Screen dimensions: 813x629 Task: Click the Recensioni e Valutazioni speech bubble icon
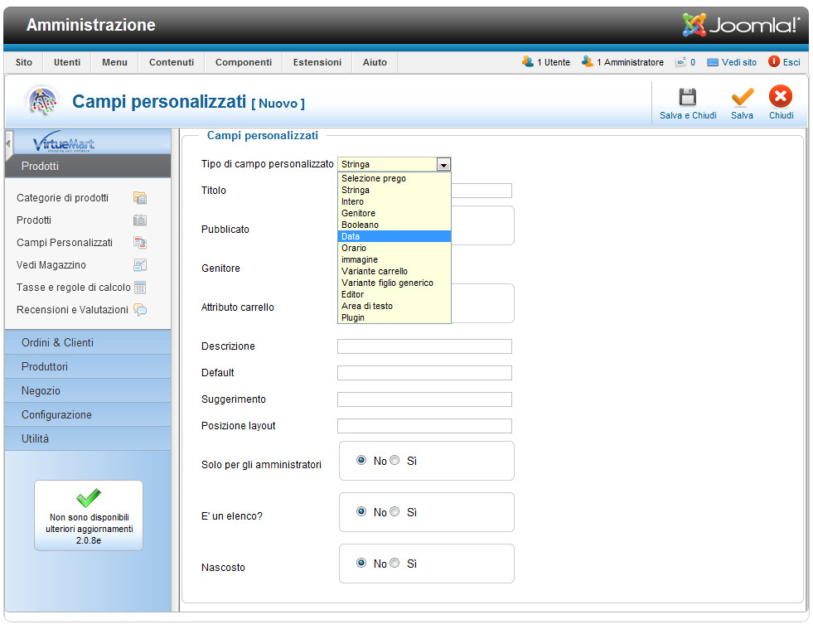(x=140, y=310)
